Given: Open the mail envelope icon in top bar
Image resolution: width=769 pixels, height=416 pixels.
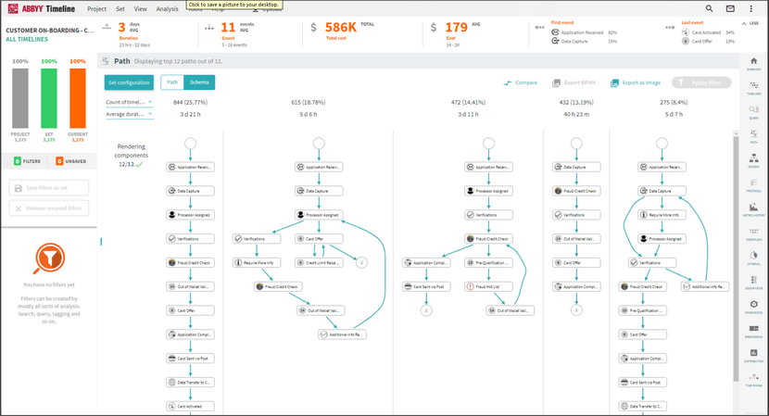Looking at the screenshot, I should (x=730, y=9).
